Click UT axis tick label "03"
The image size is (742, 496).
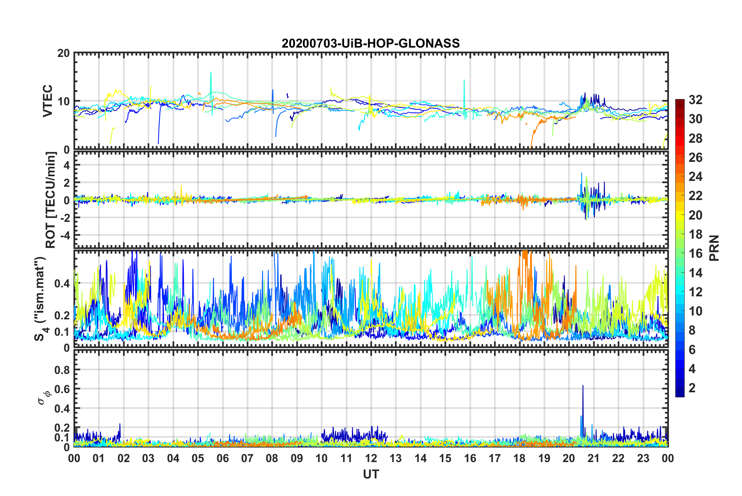coord(148,458)
